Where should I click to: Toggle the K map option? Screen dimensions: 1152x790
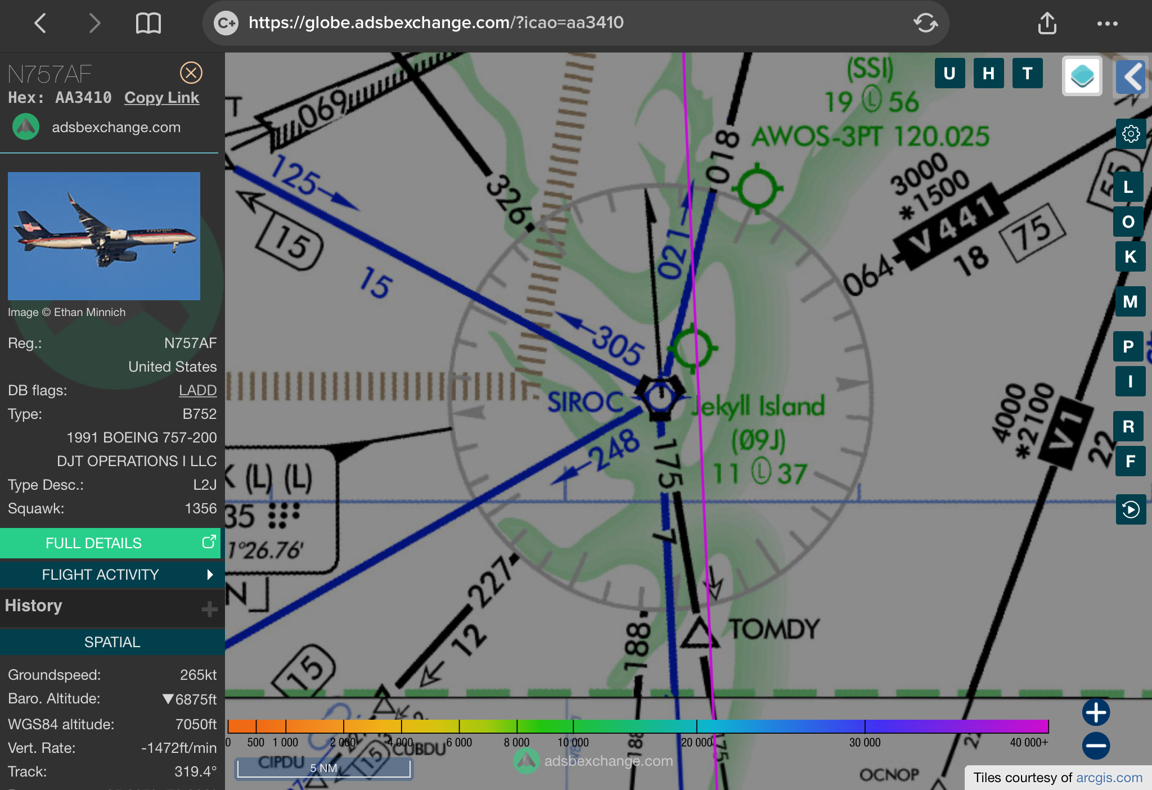coord(1131,257)
